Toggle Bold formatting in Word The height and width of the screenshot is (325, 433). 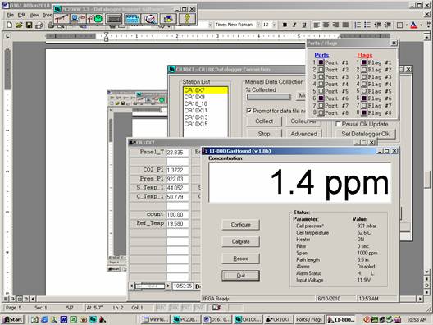(285, 25)
